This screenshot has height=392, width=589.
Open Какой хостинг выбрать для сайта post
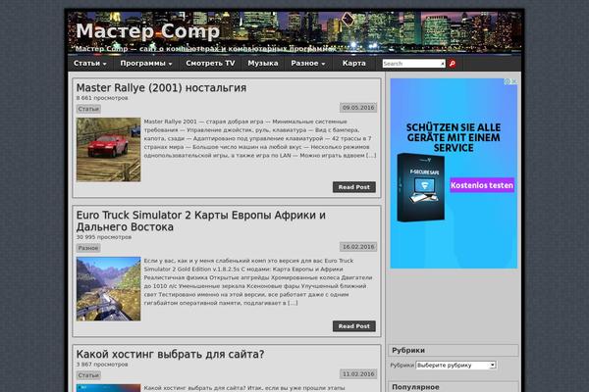tap(170, 354)
